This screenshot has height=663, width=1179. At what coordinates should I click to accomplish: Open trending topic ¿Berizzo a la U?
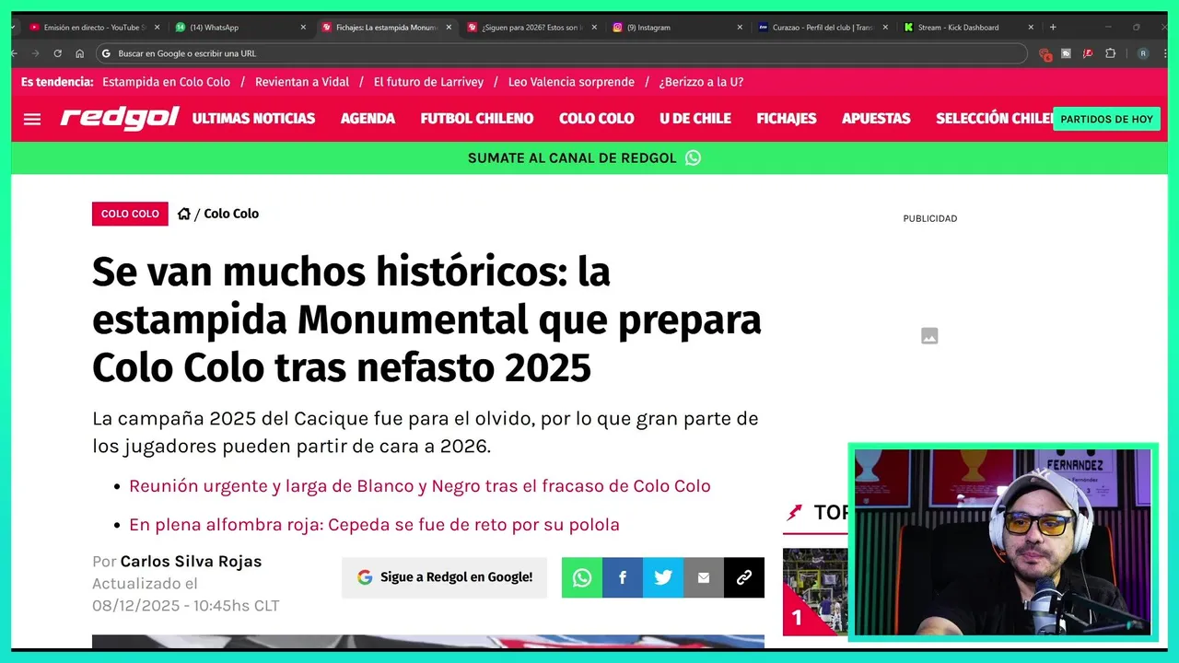[701, 82]
